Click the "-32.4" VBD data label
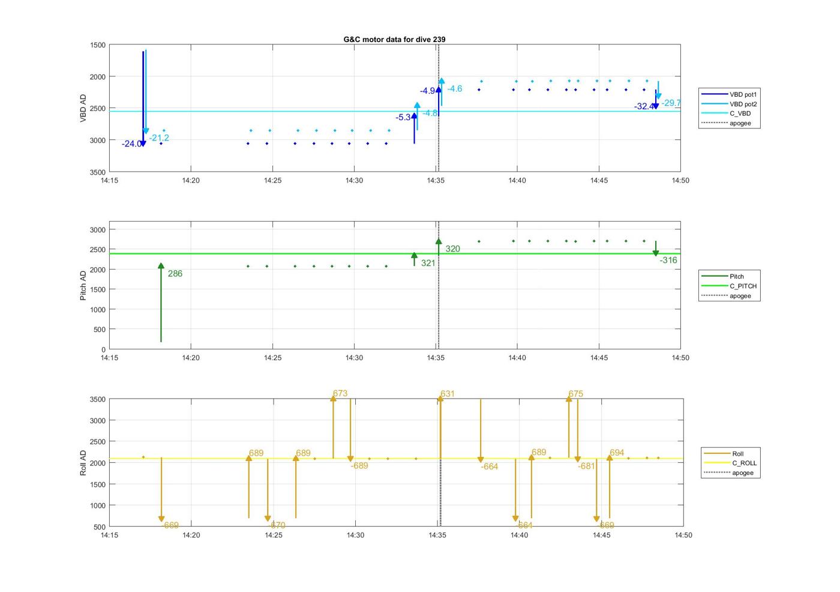 (644, 106)
